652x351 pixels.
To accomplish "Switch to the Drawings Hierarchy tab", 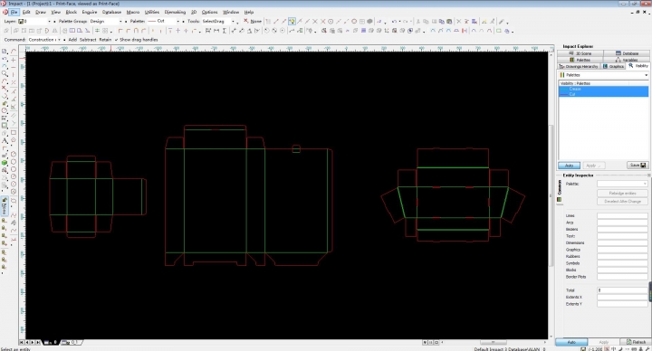I will coord(579,66).
